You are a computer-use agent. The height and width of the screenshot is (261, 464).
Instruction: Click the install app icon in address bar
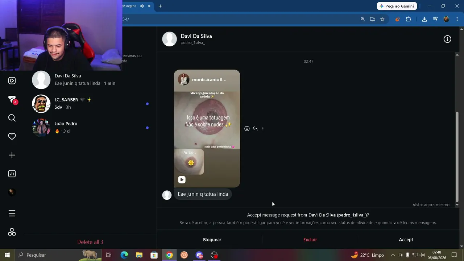(372, 19)
